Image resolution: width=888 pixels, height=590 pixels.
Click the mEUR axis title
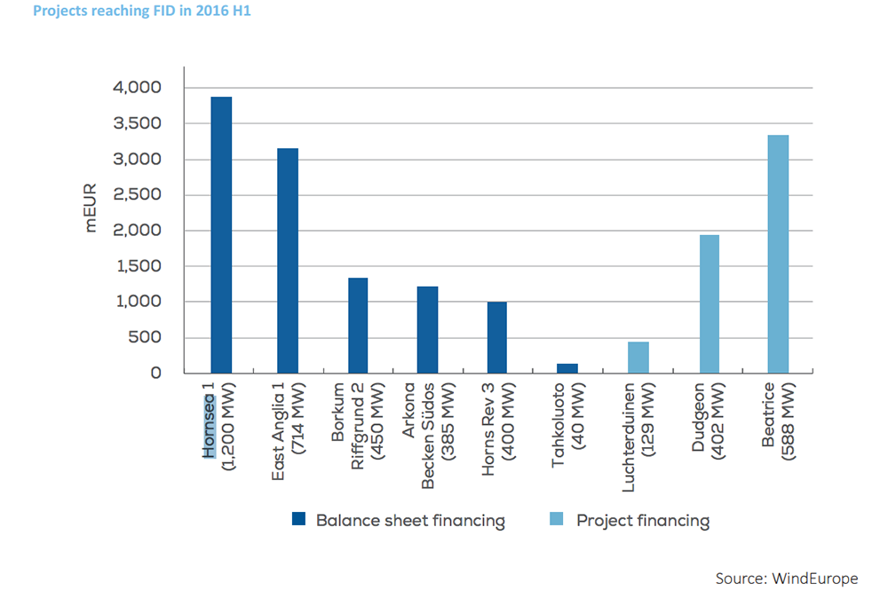[91, 208]
